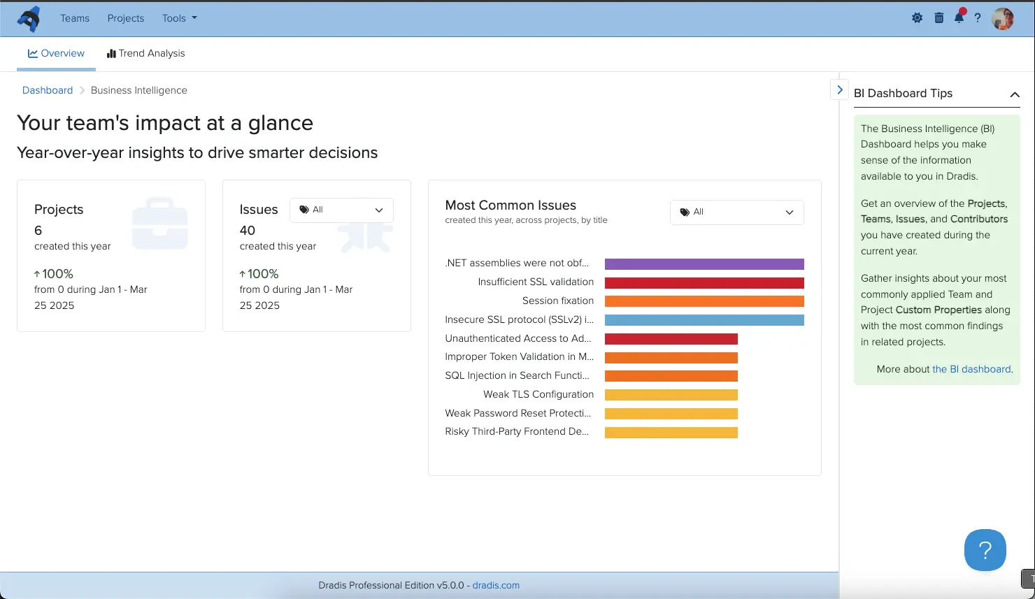Viewport: 1035px width, 599px height.
Task: Collapse the BI Dashboard Tips section
Action: tap(1014, 94)
